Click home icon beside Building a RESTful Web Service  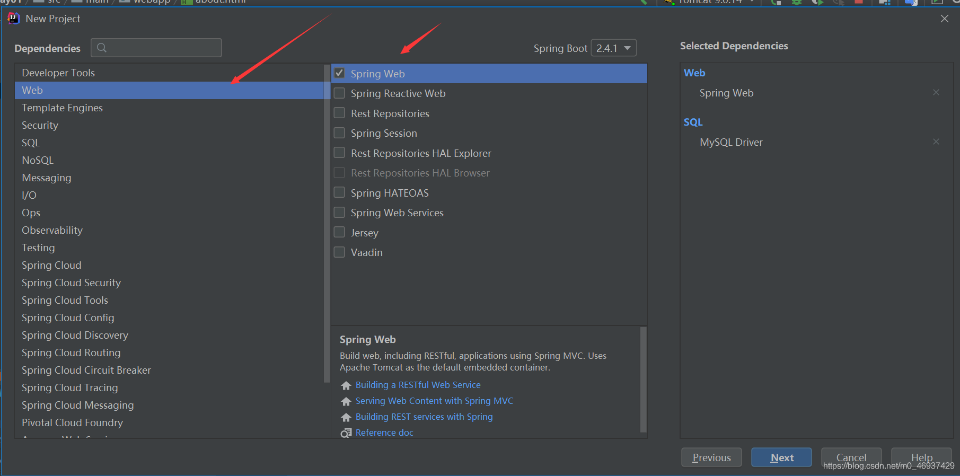[x=346, y=385]
